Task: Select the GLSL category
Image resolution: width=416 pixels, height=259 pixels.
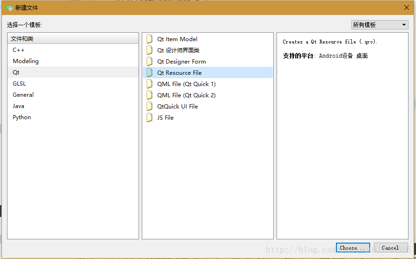Action: tap(73, 84)
